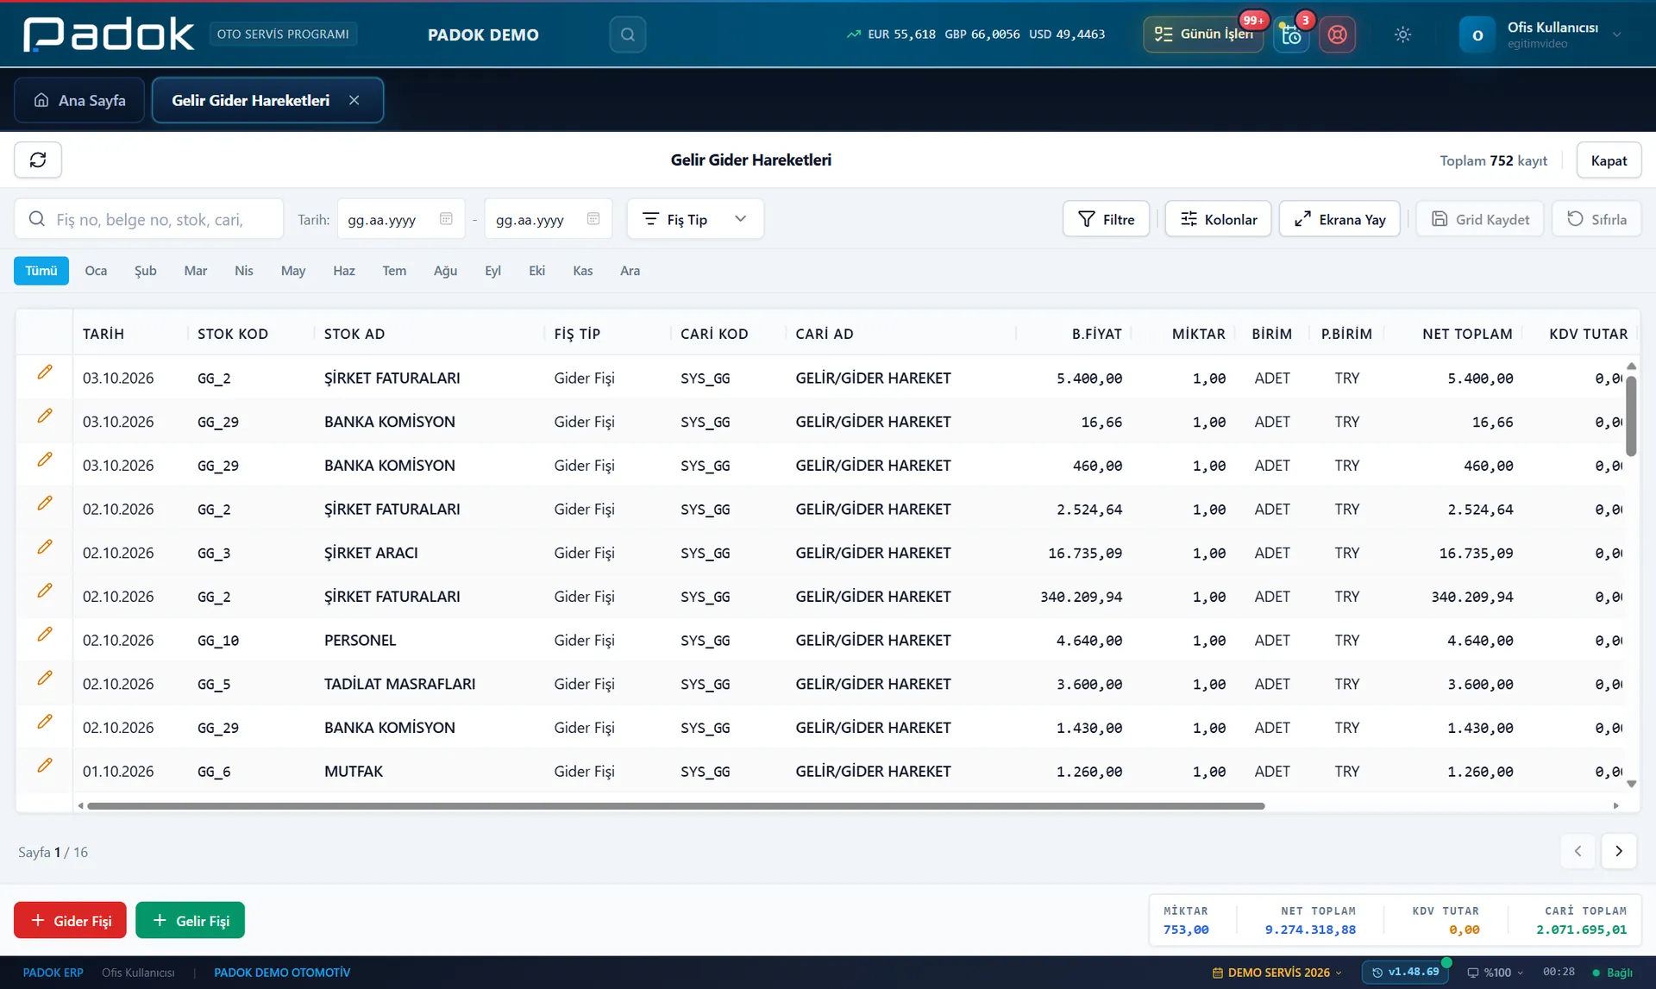Expand the Ofis Kullanıcısı user menu chevron
The height and width of the screenshot is (989, 1656).
[1617, 34]
